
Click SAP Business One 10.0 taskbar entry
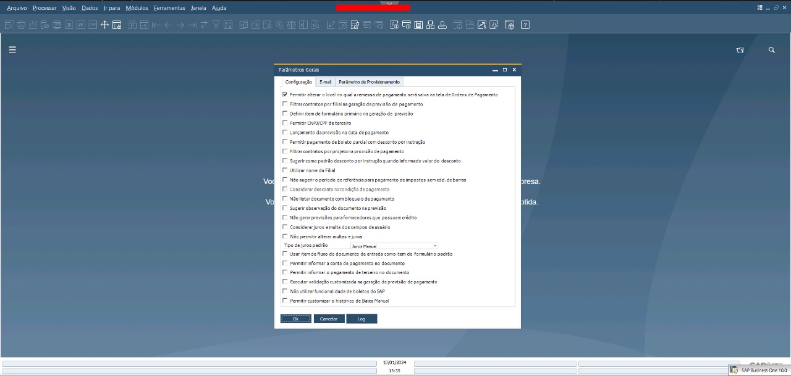759,370
